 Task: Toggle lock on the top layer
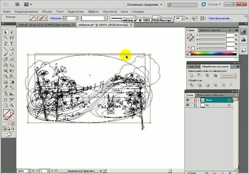192,100
